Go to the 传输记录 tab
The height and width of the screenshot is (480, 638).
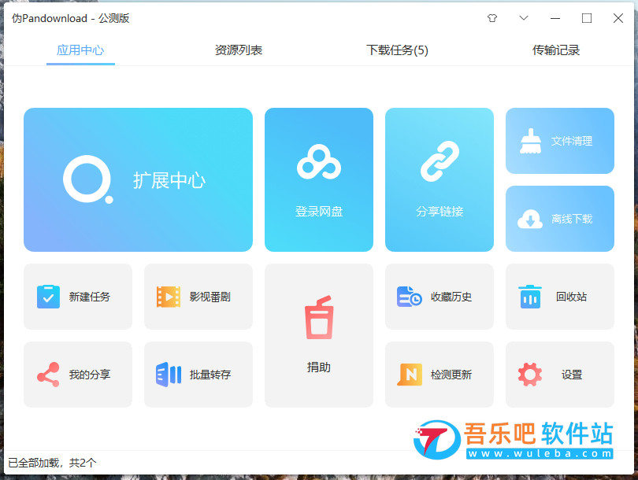tap(556, 50)
